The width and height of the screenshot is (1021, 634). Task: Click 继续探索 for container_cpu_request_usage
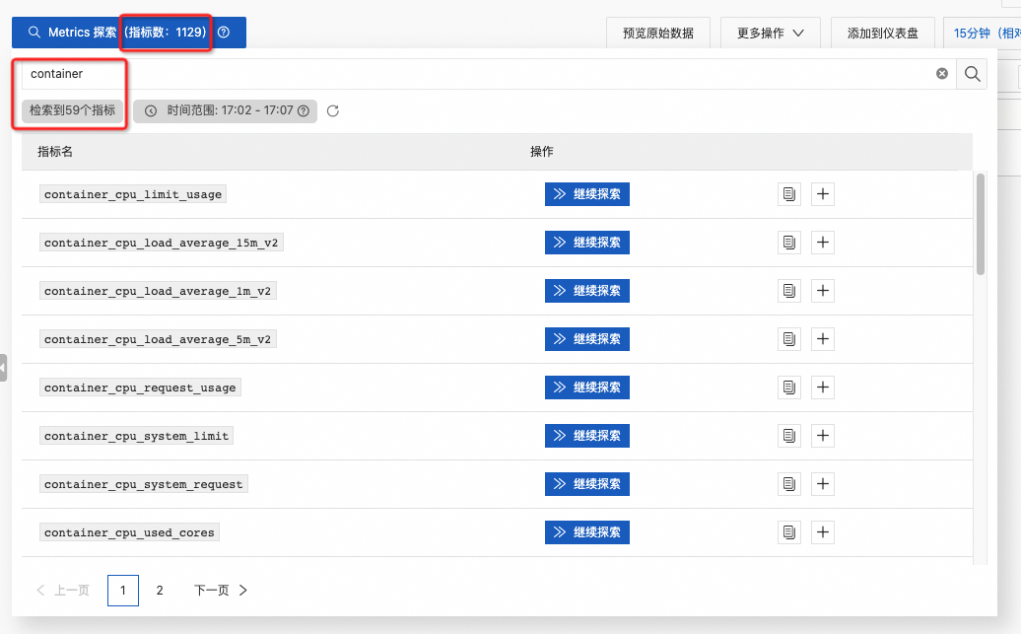(587, 387)
